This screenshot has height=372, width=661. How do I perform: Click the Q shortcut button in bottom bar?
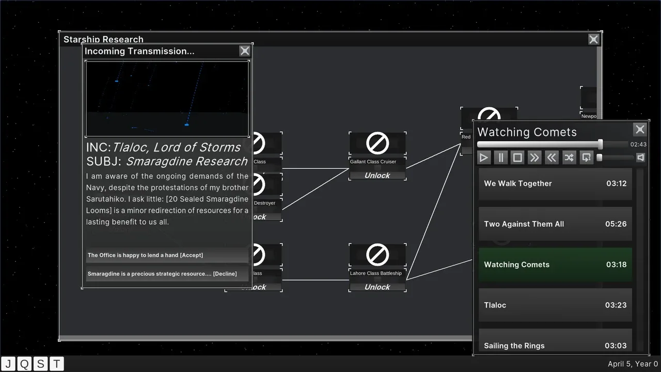point(24,364)
